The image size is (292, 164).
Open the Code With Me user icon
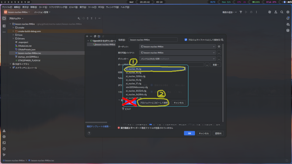(x=276, y=12)
